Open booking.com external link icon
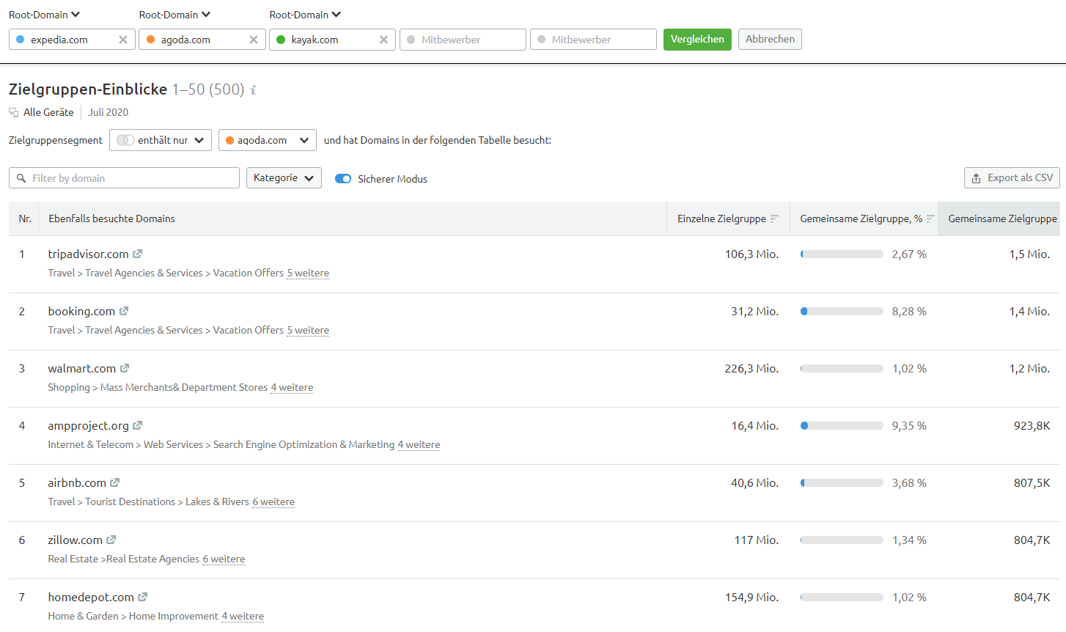This screenshot has height=632, width=1066. click(x=124, y=311)
